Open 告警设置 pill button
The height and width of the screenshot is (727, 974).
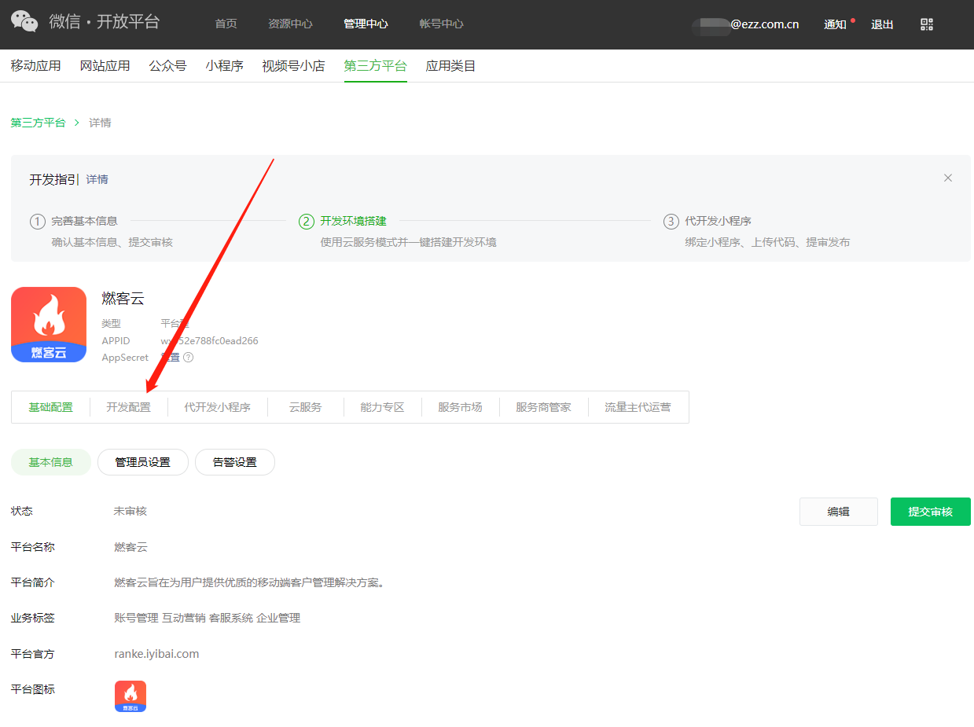(x=235, y=462)
